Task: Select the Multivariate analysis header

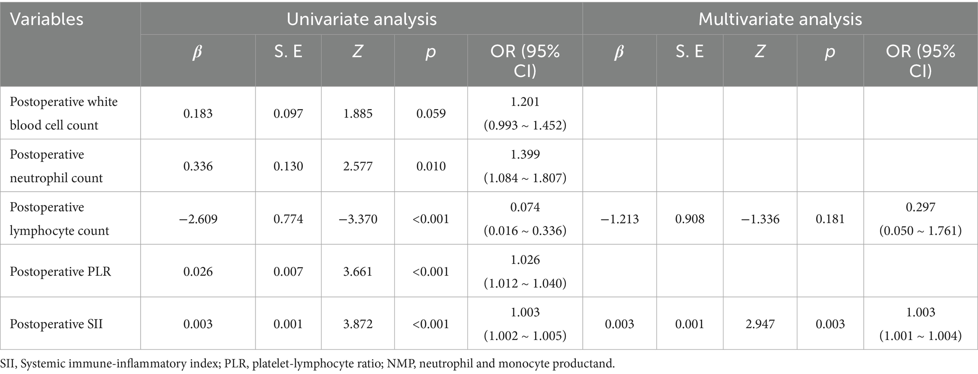Action: [780, 19]
